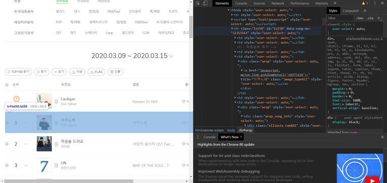Open the ON album cover thumbnail

44,165
